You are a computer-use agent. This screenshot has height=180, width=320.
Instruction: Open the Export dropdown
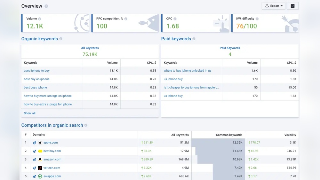click(x=274, y=6)
